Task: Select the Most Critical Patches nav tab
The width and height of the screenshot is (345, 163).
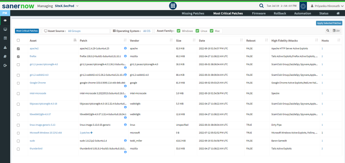Action: [228, 13]
